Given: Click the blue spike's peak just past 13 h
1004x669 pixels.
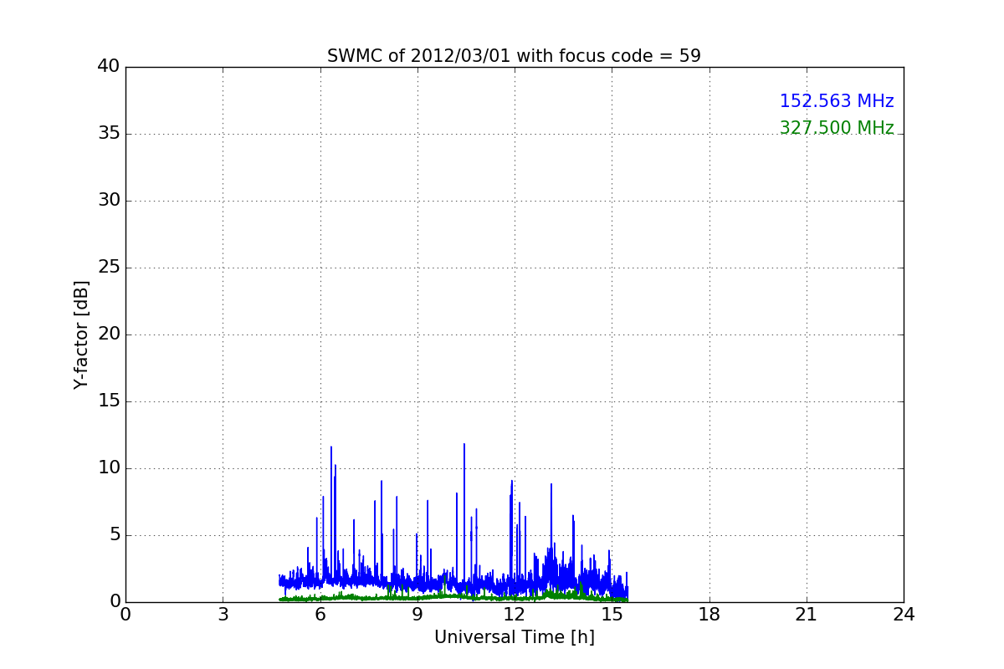Looking at the screenshot, I should [x=551, y=484].
